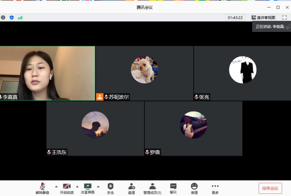Click the name label 张亮
291x196 pixels.
click(x=204, y=97)
